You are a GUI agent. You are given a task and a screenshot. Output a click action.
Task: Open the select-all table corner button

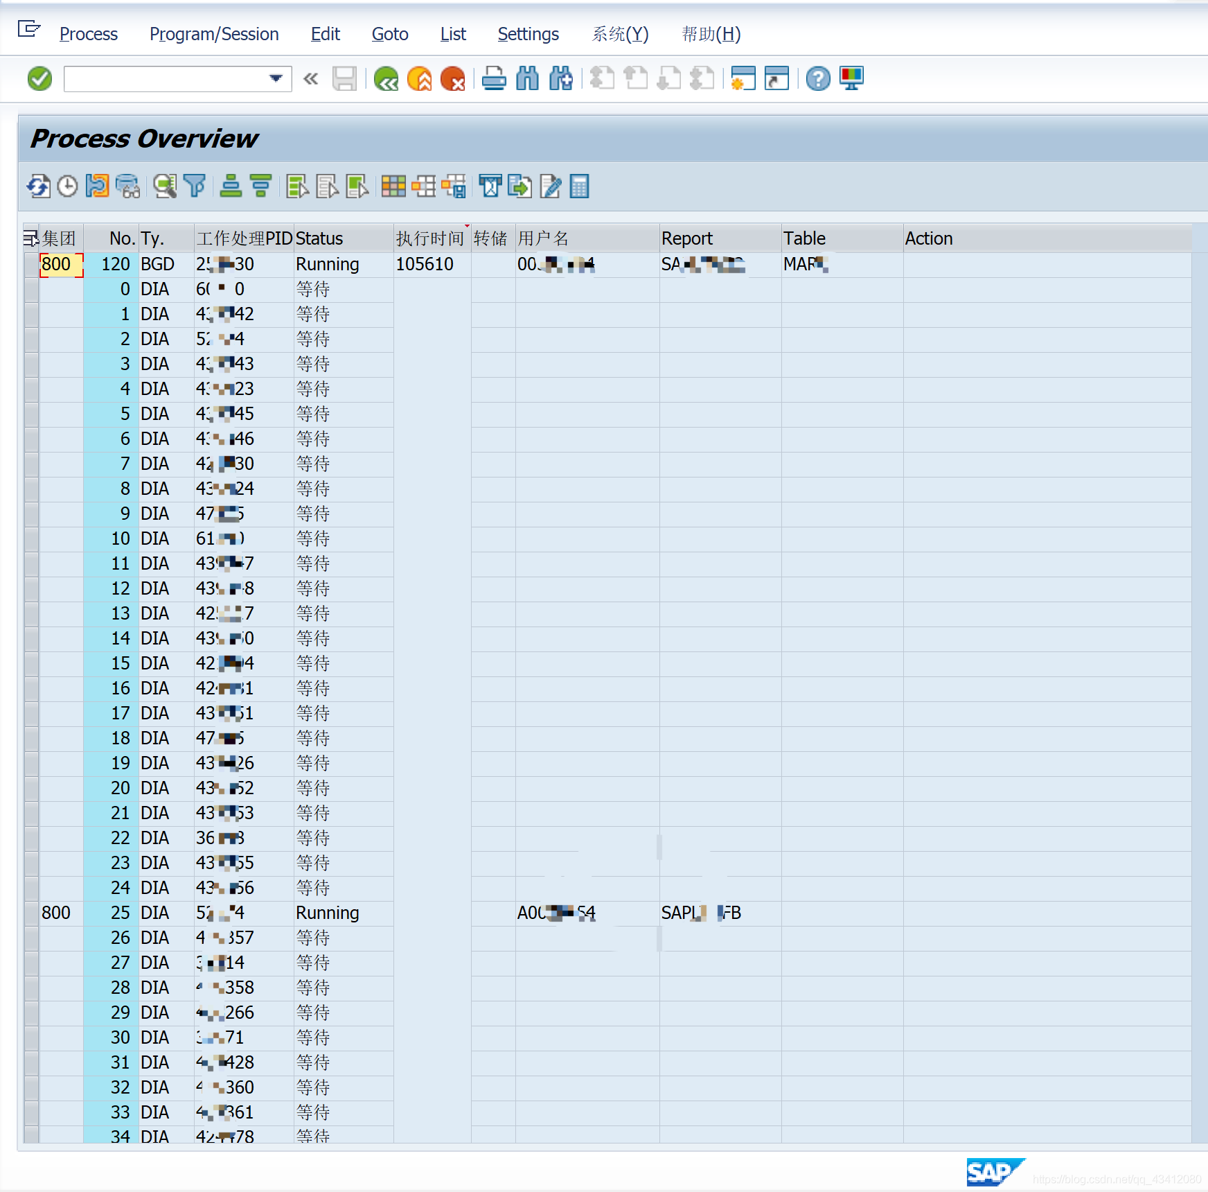tap(31, 238)
